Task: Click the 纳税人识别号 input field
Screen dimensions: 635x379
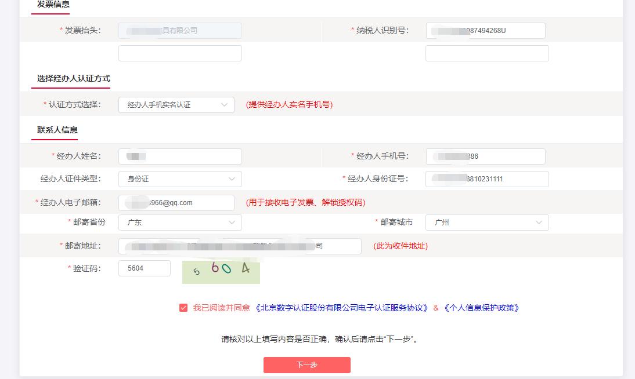Action: point(486,30)
